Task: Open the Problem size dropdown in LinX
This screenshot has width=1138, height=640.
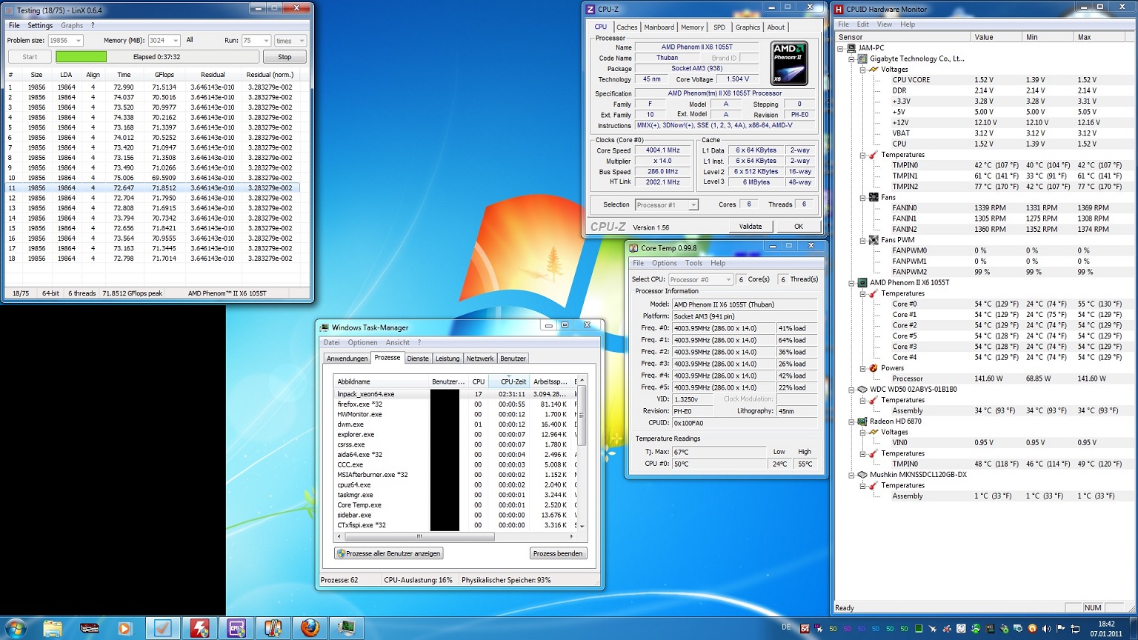Action: point(78,41)
